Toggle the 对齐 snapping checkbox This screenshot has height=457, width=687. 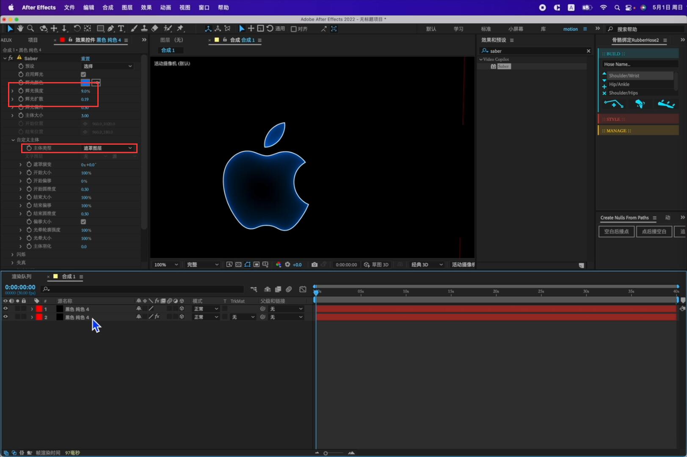(293, 29)
